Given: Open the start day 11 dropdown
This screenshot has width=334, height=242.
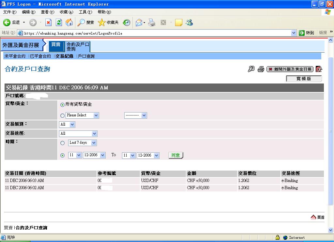Looking at the screenshot, I should (75, 155).
